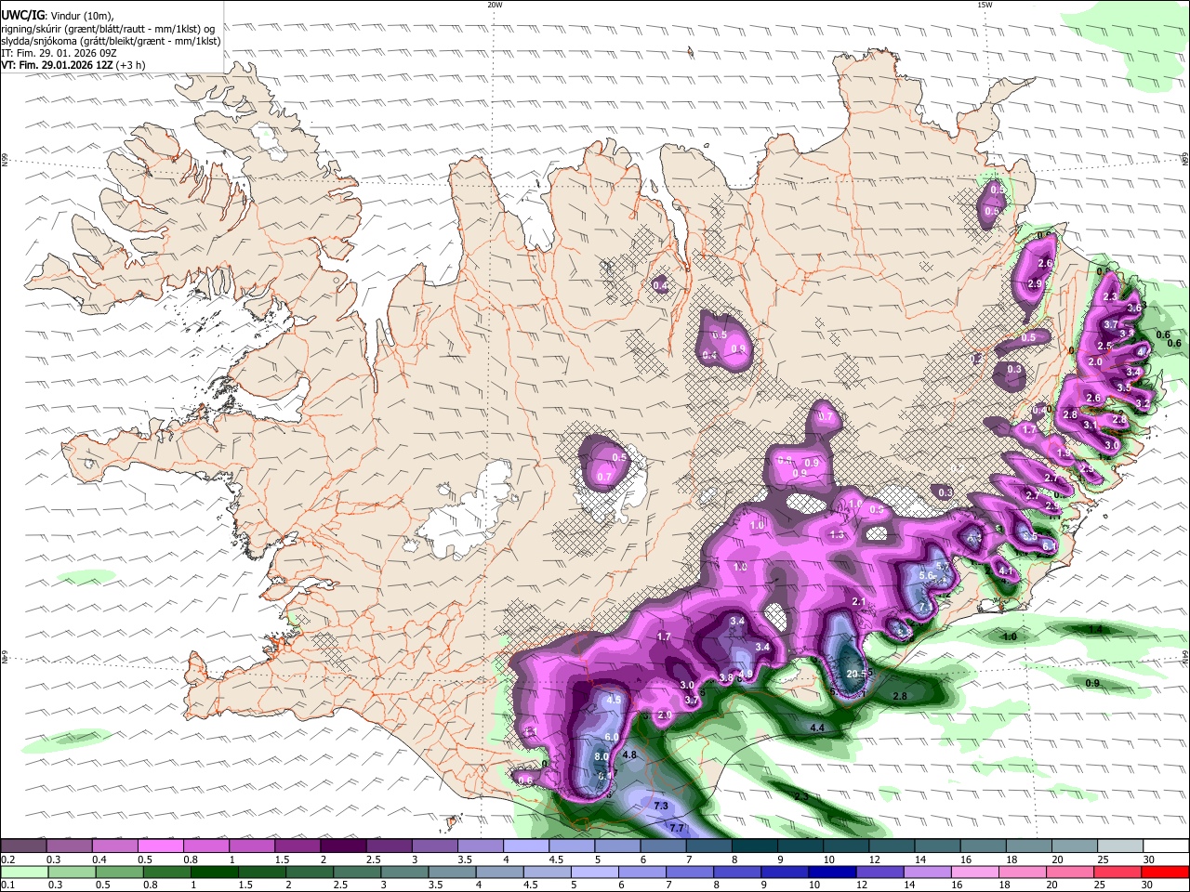This screenshot has width=1190, height=892.
Task: Click the '20.5' precipitation value on the map
Action: [857, 674]
